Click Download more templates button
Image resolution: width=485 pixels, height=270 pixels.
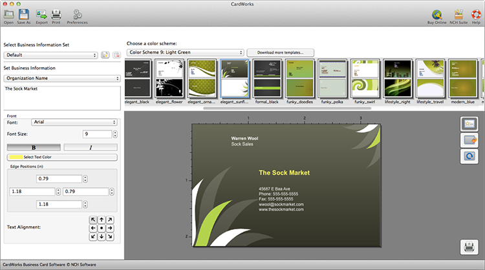point(280,52)
